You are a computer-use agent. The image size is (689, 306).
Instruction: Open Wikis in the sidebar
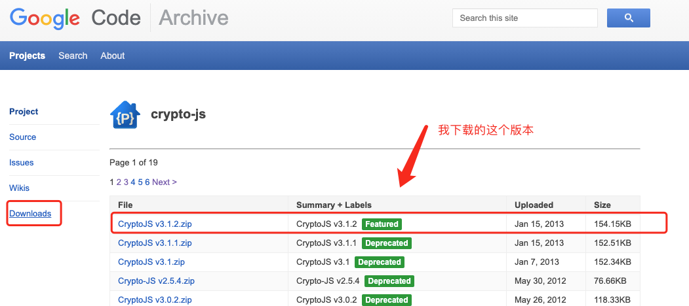coord(19,188)
